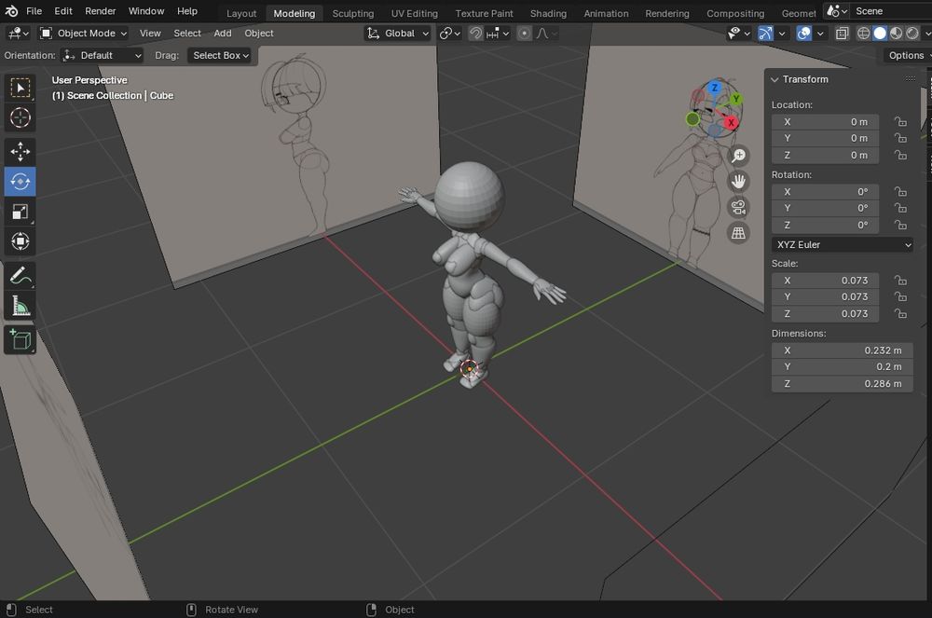Viewport: 932px width, 618px height.
Task: Adjust the Rotation Y field
Action: pyautogui.click(x=825, y=208)
